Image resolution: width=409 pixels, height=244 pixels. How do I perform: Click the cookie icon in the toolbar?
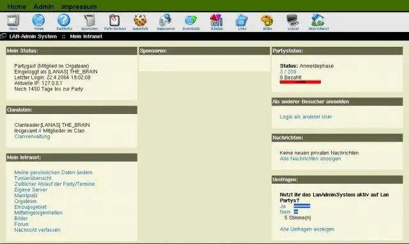pyautogui.click(x=141, y=20)
